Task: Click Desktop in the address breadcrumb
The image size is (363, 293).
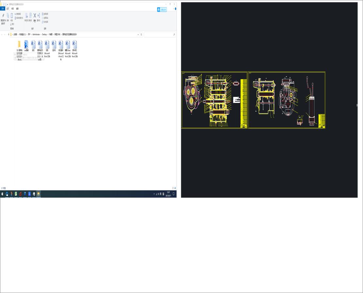Action: click(44, 34)
